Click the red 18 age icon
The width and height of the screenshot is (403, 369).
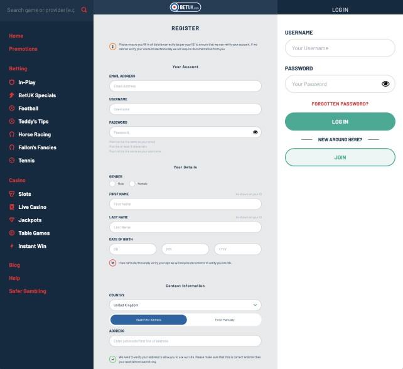click(x=112, y=263)
